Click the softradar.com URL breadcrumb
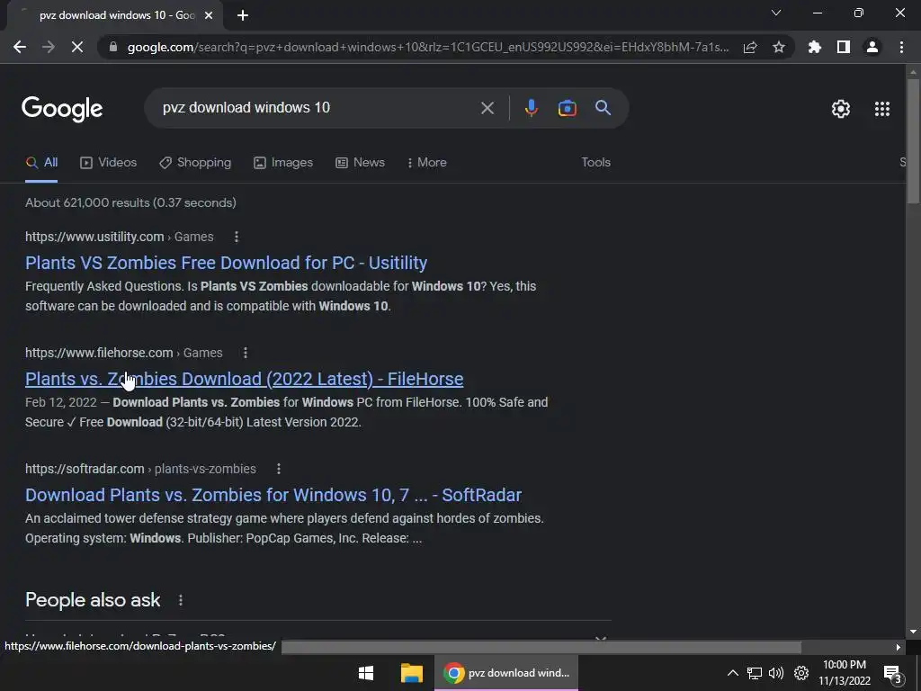This screenshot has width=921, height=691. tap(140, 469)
